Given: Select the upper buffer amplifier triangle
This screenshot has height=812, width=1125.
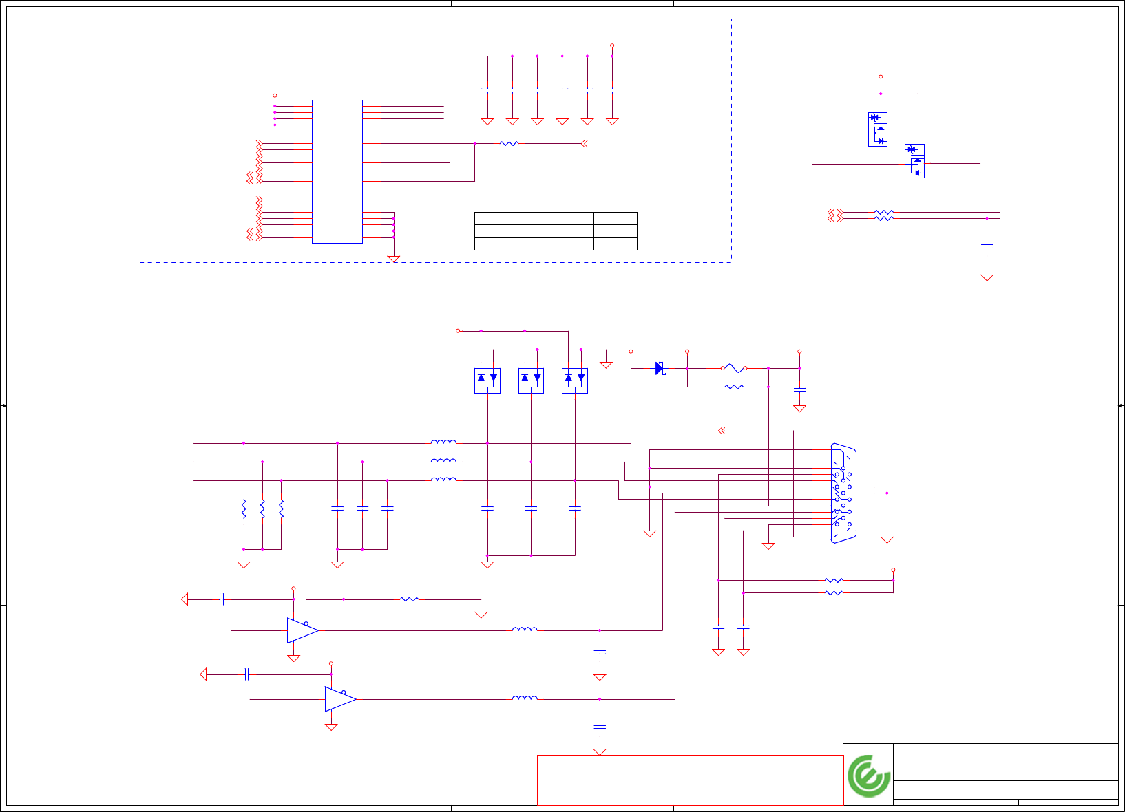Looking at the screenshot, I should 303,630.
